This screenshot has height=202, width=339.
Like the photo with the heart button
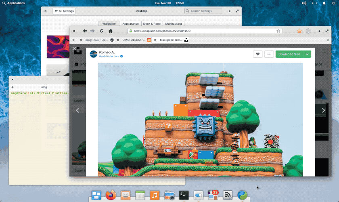point(258,54)
